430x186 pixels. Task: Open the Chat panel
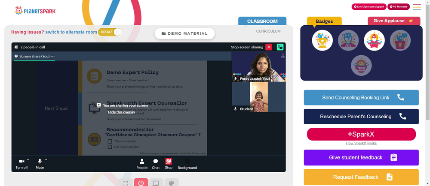[156, 164]
